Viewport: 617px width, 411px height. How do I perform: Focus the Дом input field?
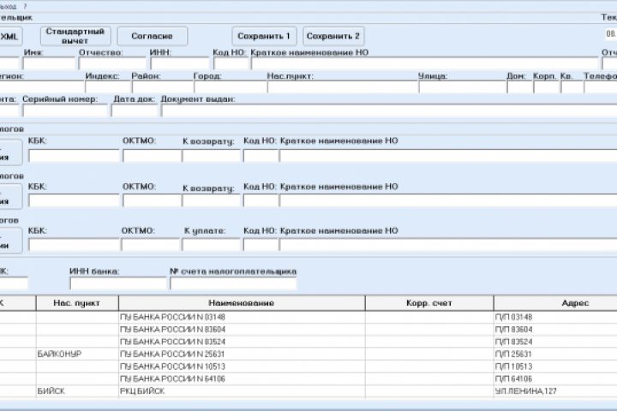pos(519,87)
